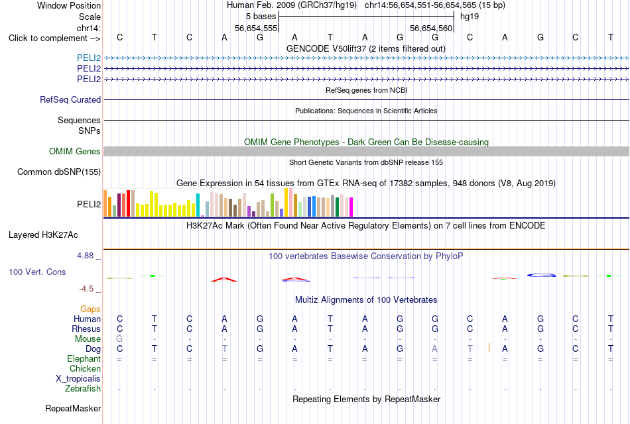
Task: Click the -4.5 conservation minimum value
Action: tap(86, 289)
